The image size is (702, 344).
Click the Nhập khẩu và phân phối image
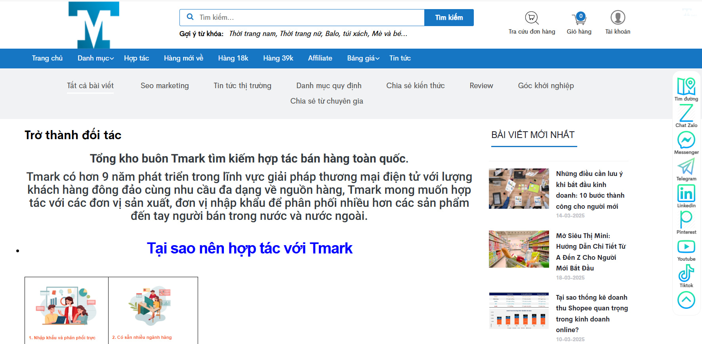67,306
